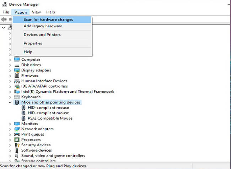Expand the Firmware category
The height and width of the screenshot is (169, 231).
point(10,76)
